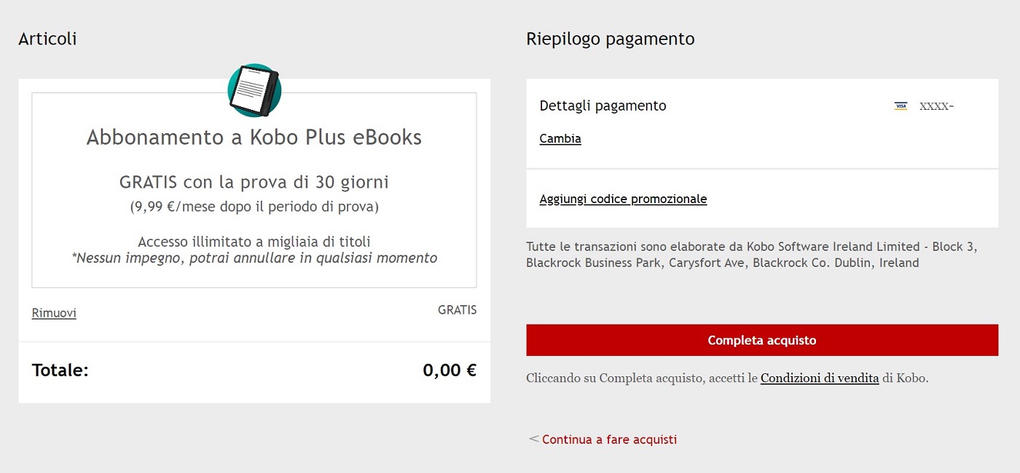Viewport: 1020px width, 473px height.
Task: Select the Articoli section heading
Action: 47,39
